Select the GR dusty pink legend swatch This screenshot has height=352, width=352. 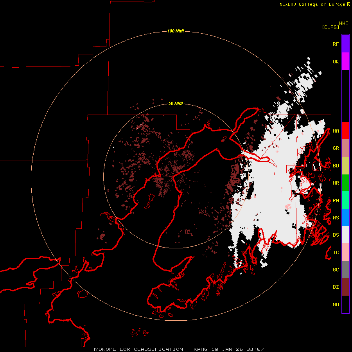(x=345, y=148)
